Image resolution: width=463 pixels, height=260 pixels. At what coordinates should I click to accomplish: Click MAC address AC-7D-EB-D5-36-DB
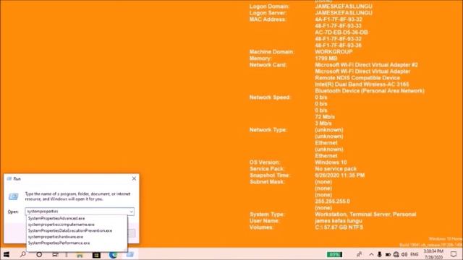point(341,32)
